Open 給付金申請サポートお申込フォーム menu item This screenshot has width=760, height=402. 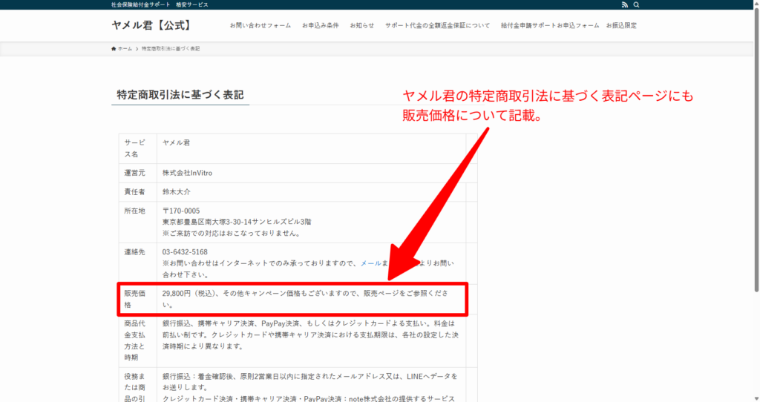(550, 26)
